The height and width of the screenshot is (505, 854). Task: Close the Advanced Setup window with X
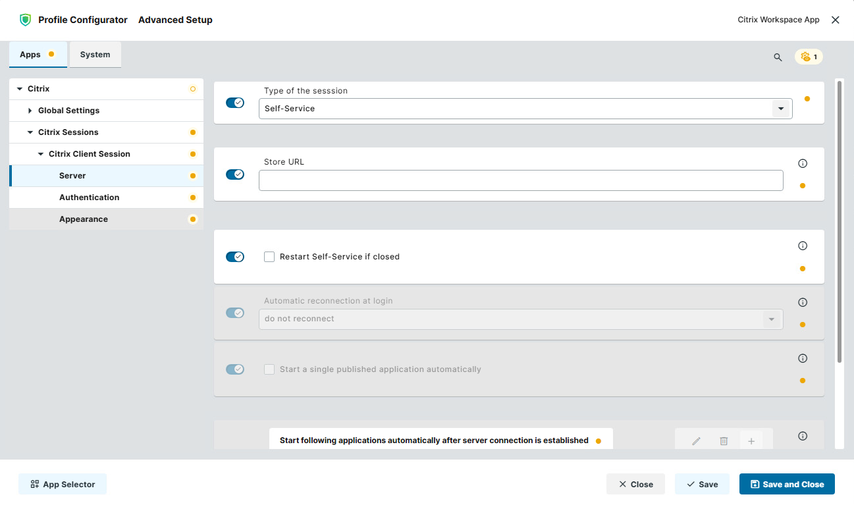click(835, 20)
